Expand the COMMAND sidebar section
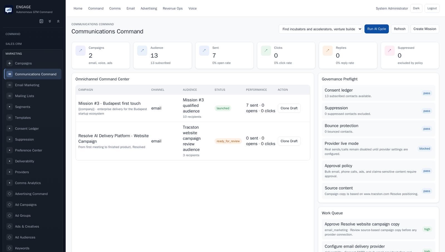This screenshot has width=445, height=252. tap(33, 34)
